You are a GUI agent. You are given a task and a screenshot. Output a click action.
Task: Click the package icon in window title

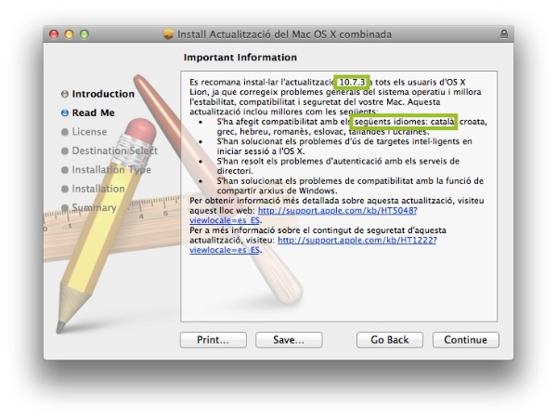[168, 34]
